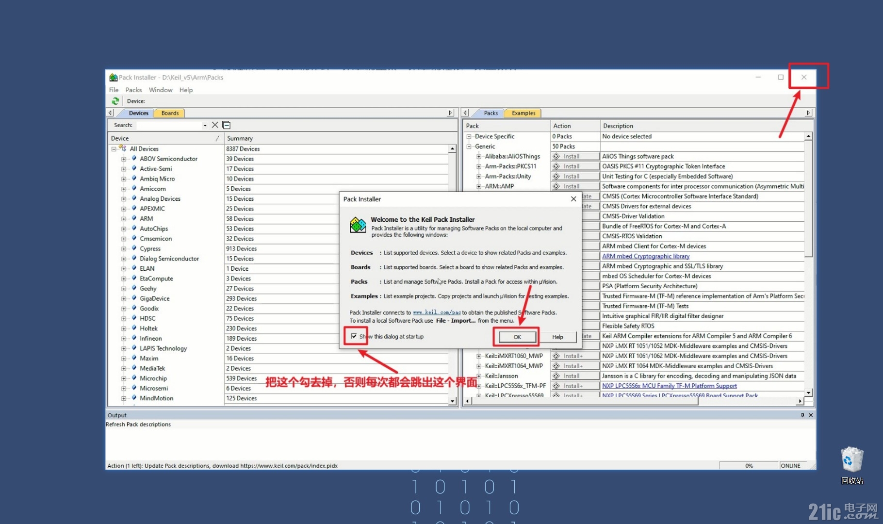Select the MindMotion tree row
The width and height of the screenshot is (883, 524).
pos(156,398)
